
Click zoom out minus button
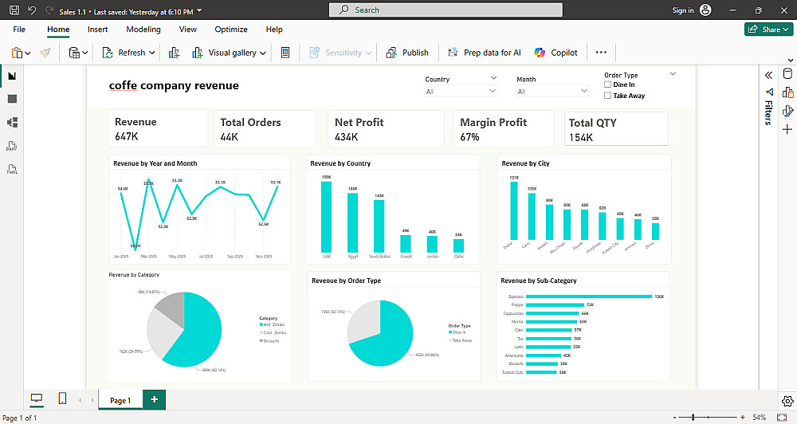pyautogui.click(x=674, y=418)
